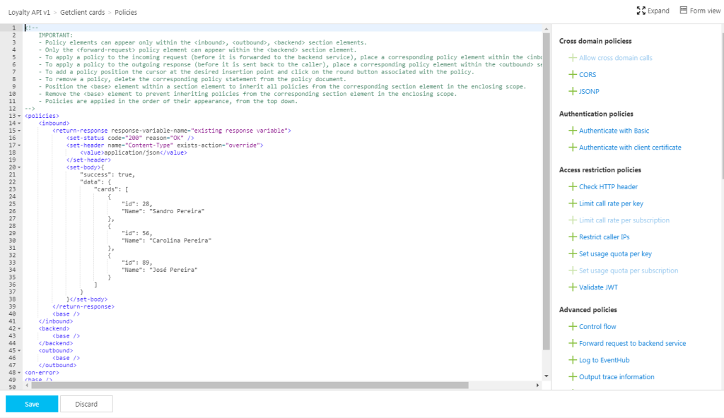Discard the policy edits

click(x=86, y=404)
